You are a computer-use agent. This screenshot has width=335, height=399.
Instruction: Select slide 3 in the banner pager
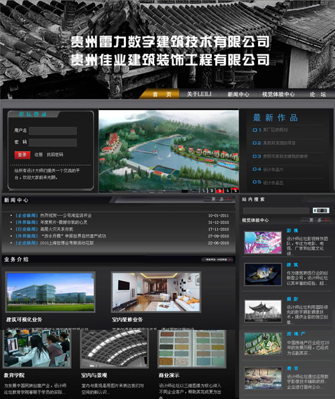tap(220, 190)
